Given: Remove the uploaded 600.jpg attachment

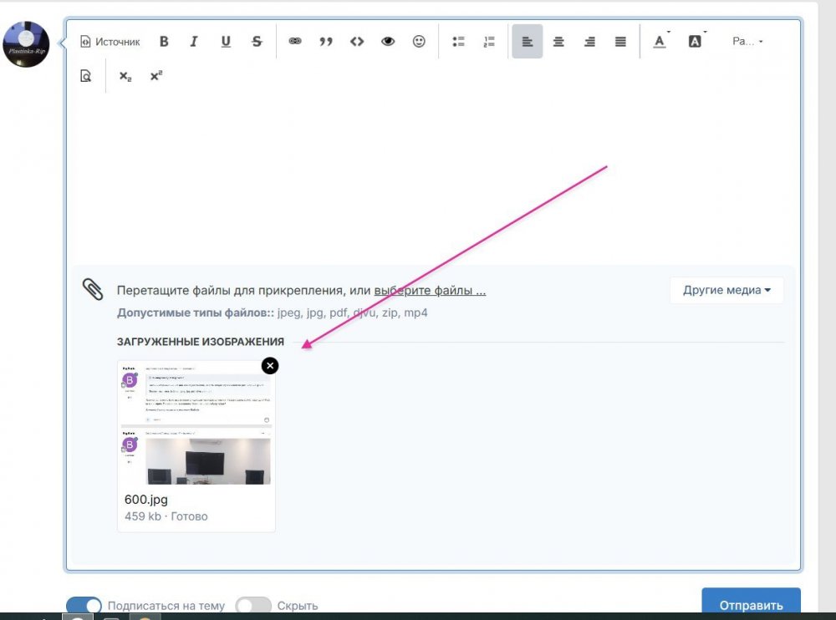Looking at the screenshot, I should [x=270, y=365].
